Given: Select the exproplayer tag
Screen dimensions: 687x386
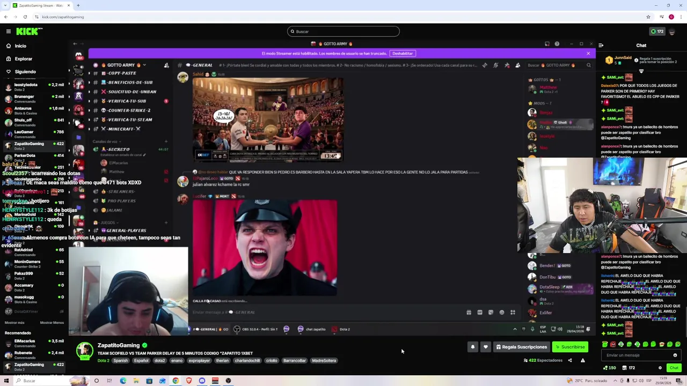Looking at the screenshot, I should point(199,361).
